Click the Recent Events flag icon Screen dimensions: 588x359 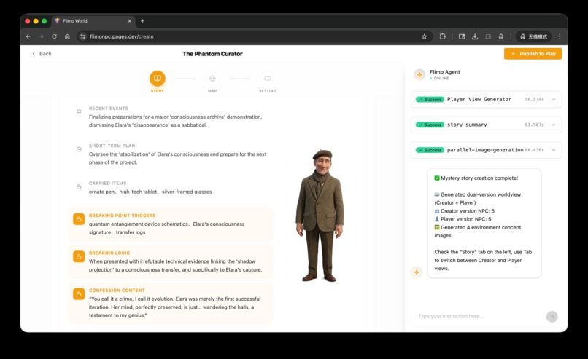pos(79,112)
